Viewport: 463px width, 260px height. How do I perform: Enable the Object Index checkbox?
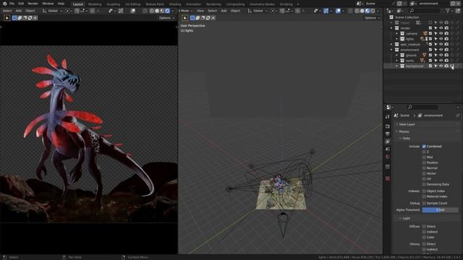coord(424,191)
